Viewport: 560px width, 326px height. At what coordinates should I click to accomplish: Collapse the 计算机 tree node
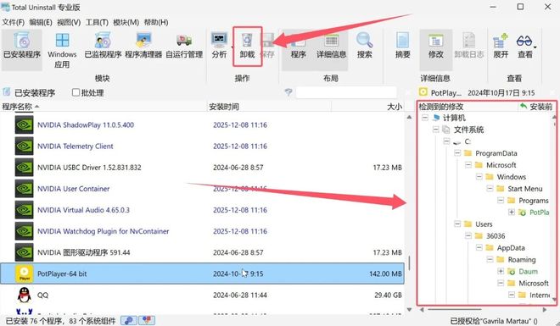click(425, 118)
